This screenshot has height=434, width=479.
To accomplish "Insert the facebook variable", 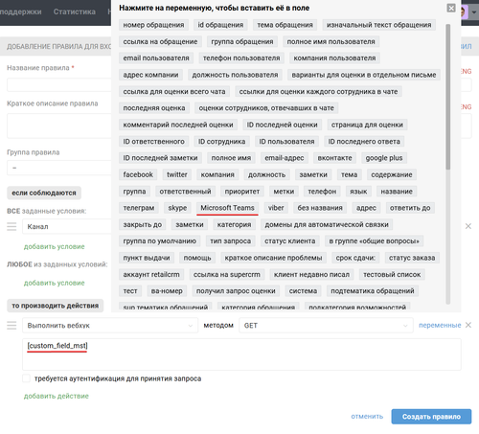I will click(x=138, y=174).
